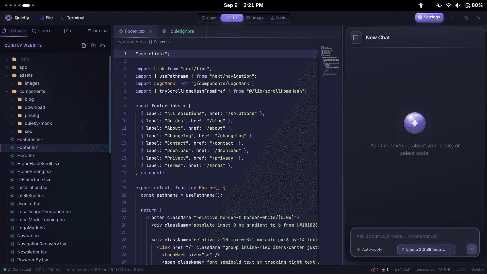Switch to Chat mode
This screenshot has height=274, width=487.
[x=209, y=18]
